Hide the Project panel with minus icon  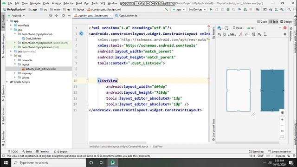point(69,15)
